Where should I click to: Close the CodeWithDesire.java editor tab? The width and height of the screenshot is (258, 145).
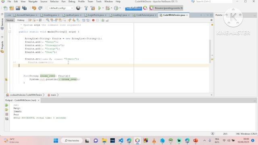click(x=187, y=15)
